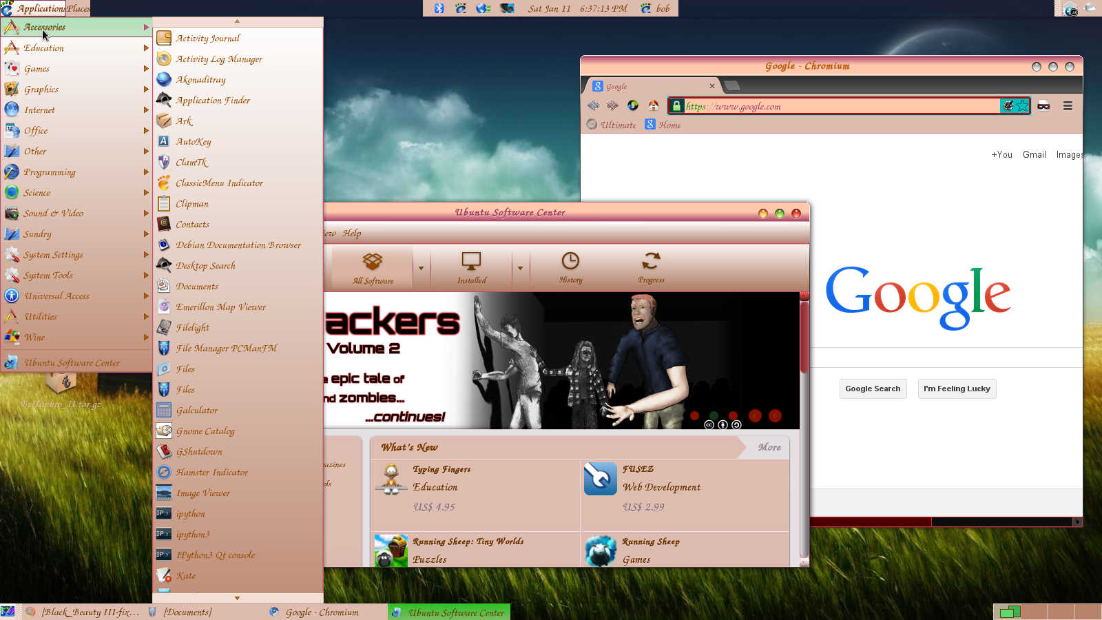The image size is (1102, 620).
Task: Click the date and time in panel
Action: [x=577, y=8]
